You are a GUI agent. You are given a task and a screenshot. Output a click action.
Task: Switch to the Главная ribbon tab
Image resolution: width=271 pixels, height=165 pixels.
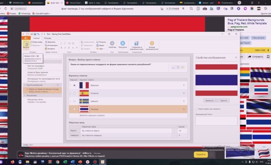(x=36, y=38)
